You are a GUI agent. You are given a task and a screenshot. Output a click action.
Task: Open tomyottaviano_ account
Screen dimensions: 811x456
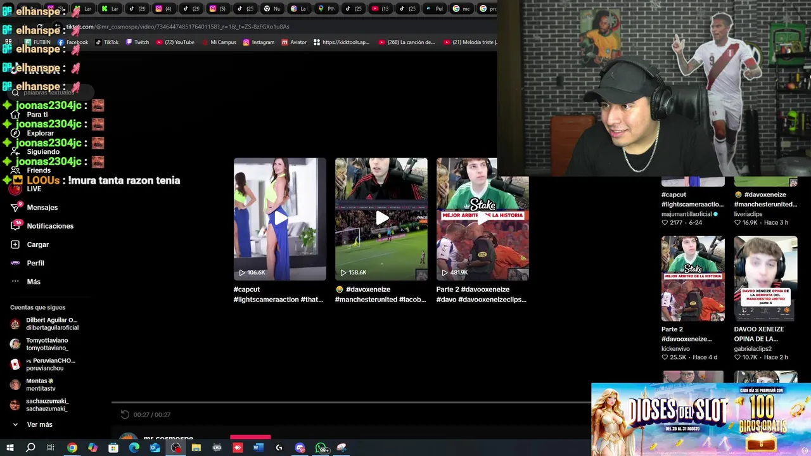click(41, 344)
